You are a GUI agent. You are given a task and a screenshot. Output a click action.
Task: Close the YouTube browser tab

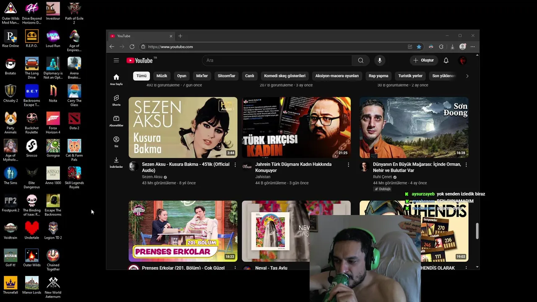point(171,36)
